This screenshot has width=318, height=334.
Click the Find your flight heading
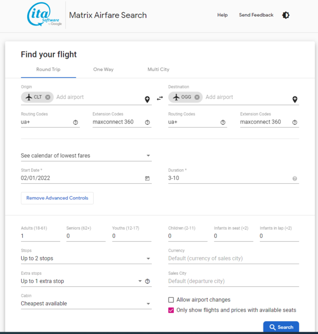[x=49, y=55]
